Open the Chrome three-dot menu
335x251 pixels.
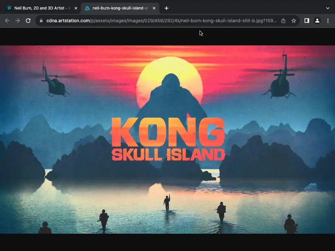(328, 21)
